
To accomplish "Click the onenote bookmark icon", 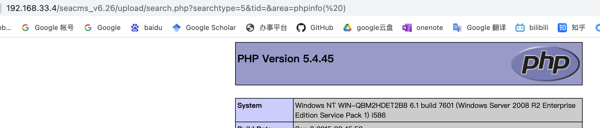I will click(407, 28).
